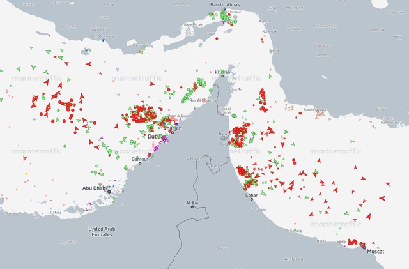Click the Al Ain city label
This screenshot has width=409, height=269.
click(193, 203)
